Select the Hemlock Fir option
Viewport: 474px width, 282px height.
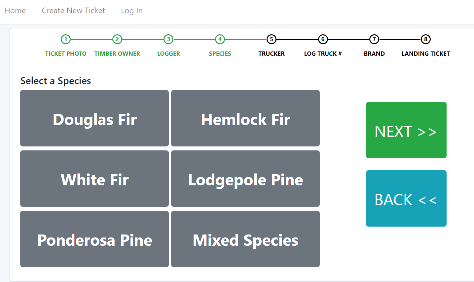pos(245,118)
